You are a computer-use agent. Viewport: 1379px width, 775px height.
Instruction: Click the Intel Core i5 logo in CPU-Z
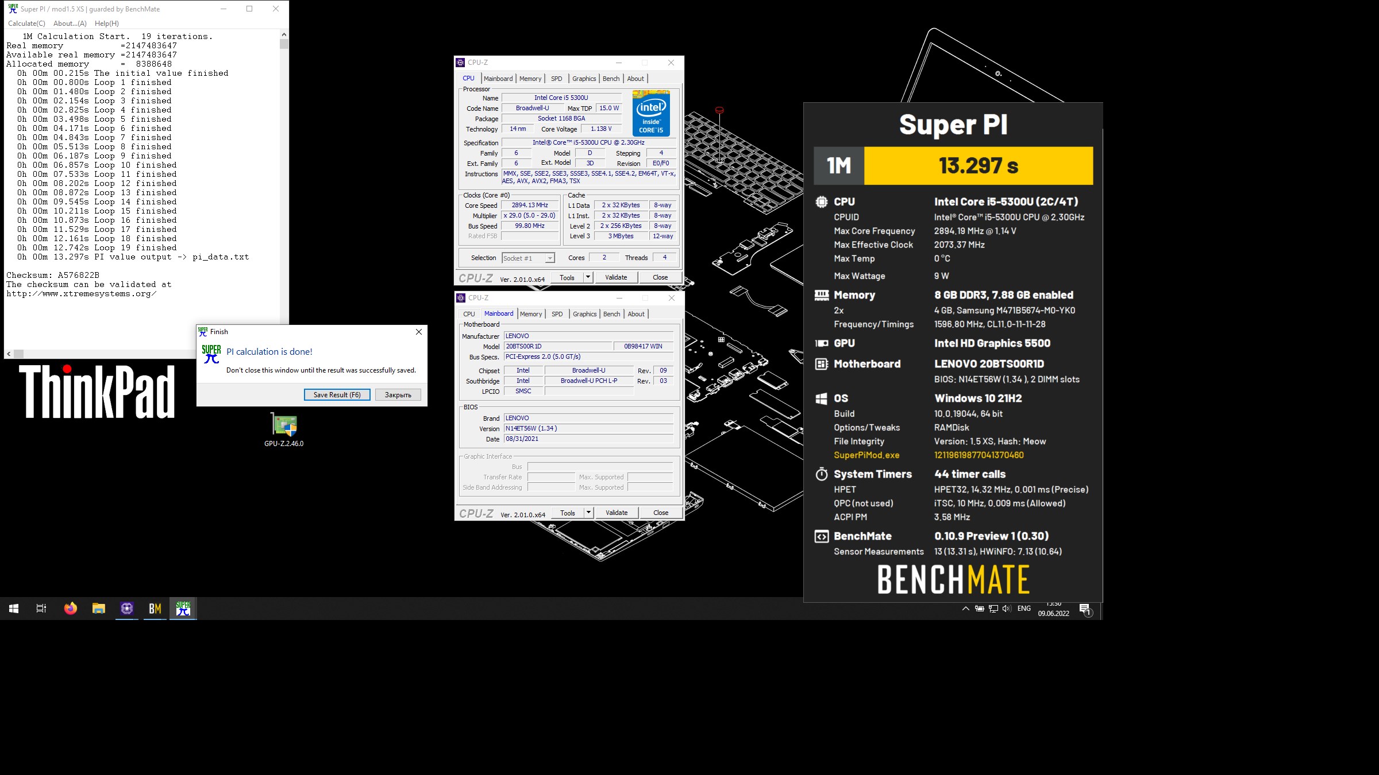click(x=651, y=113)
